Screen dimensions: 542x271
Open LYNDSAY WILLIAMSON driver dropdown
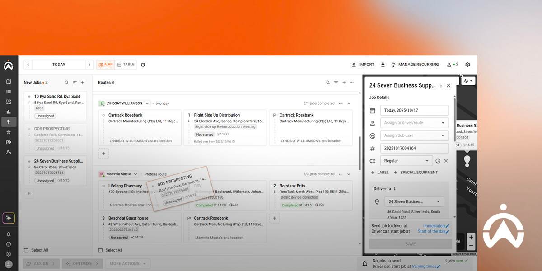click(125, 103)
